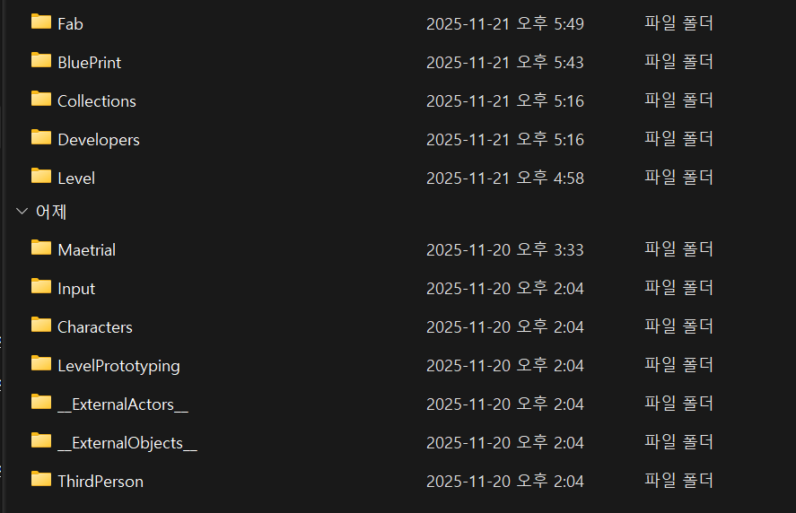
Task: Click the 어제 group header label
Action: [x=51, y=212]
